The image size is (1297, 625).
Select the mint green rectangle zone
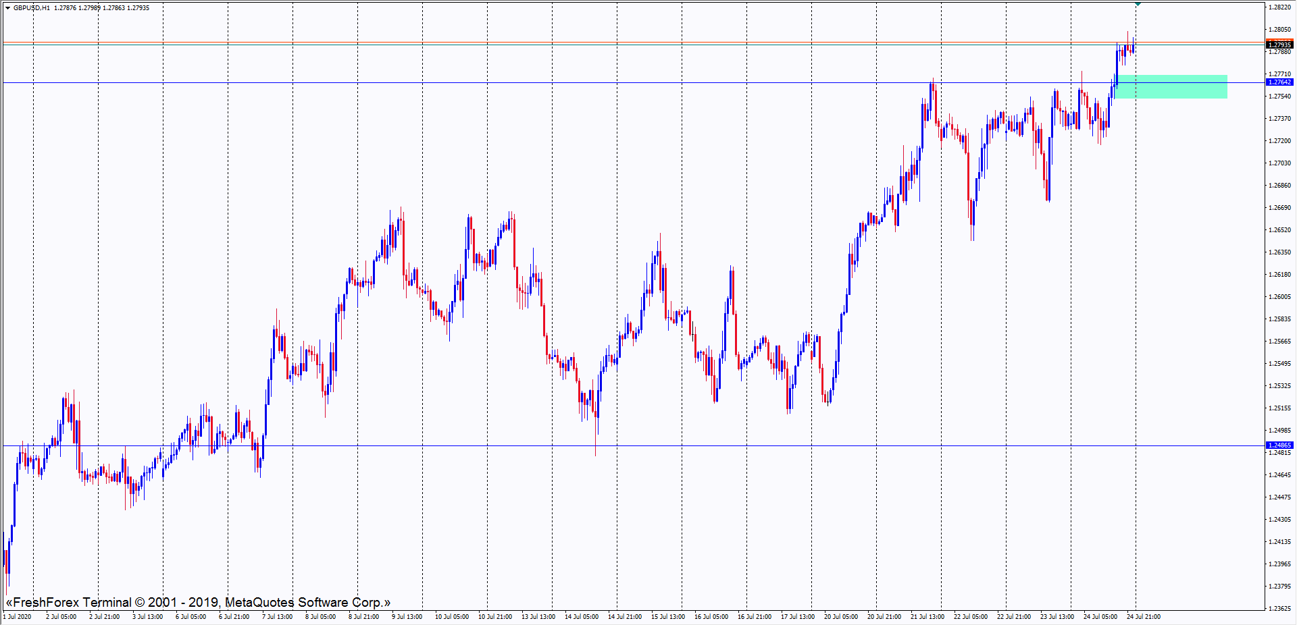[1171, 87]
